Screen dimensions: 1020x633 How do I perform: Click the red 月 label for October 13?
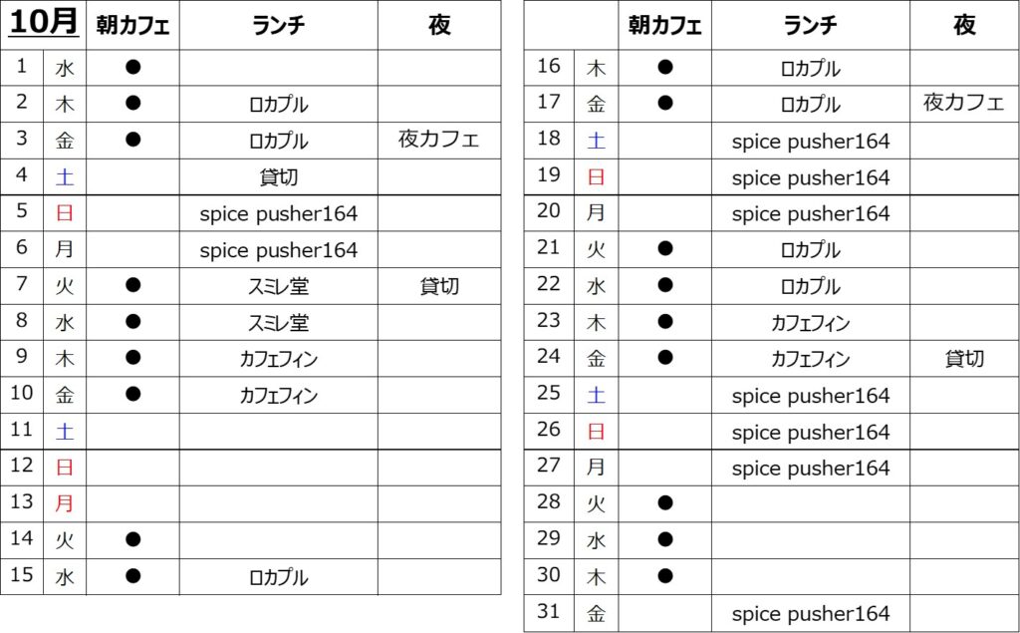[64, 503]
